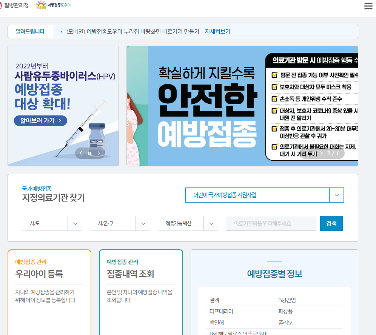376x335 pixels.
Task: Advance the HPV banner with right arrow
Action: [99, 153]
